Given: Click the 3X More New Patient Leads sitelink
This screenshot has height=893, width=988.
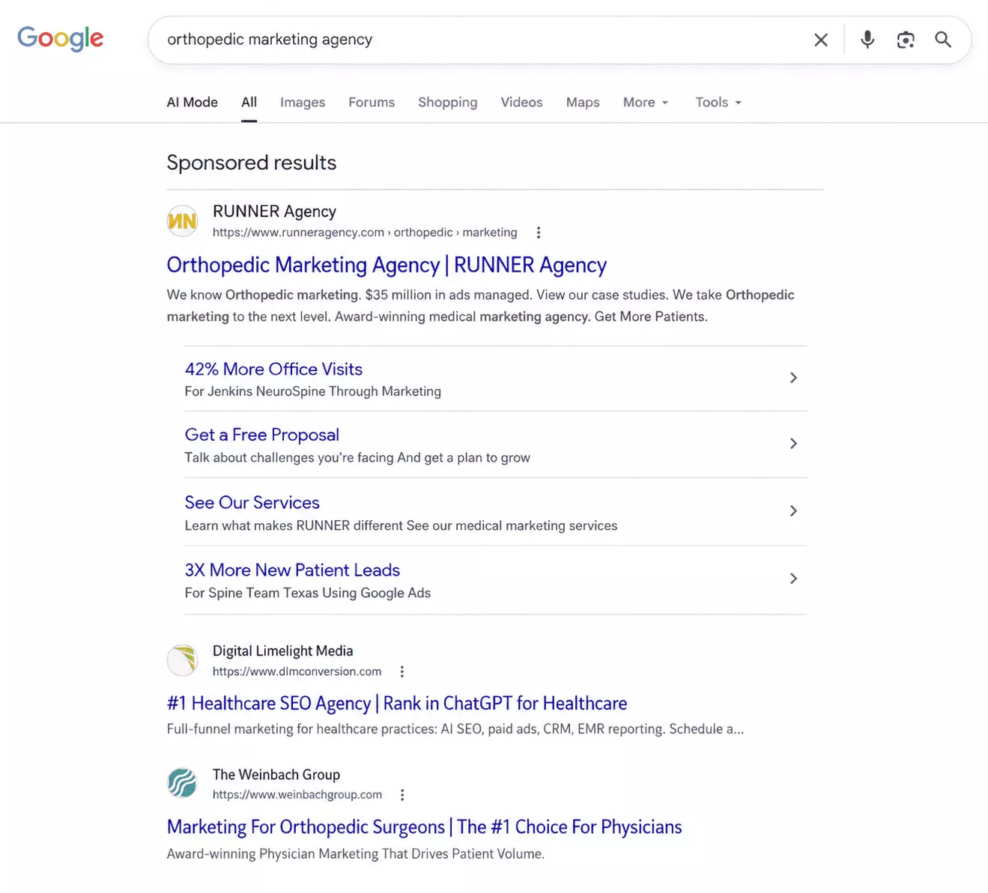Looking at the screenshot, I should coord(292,570).
